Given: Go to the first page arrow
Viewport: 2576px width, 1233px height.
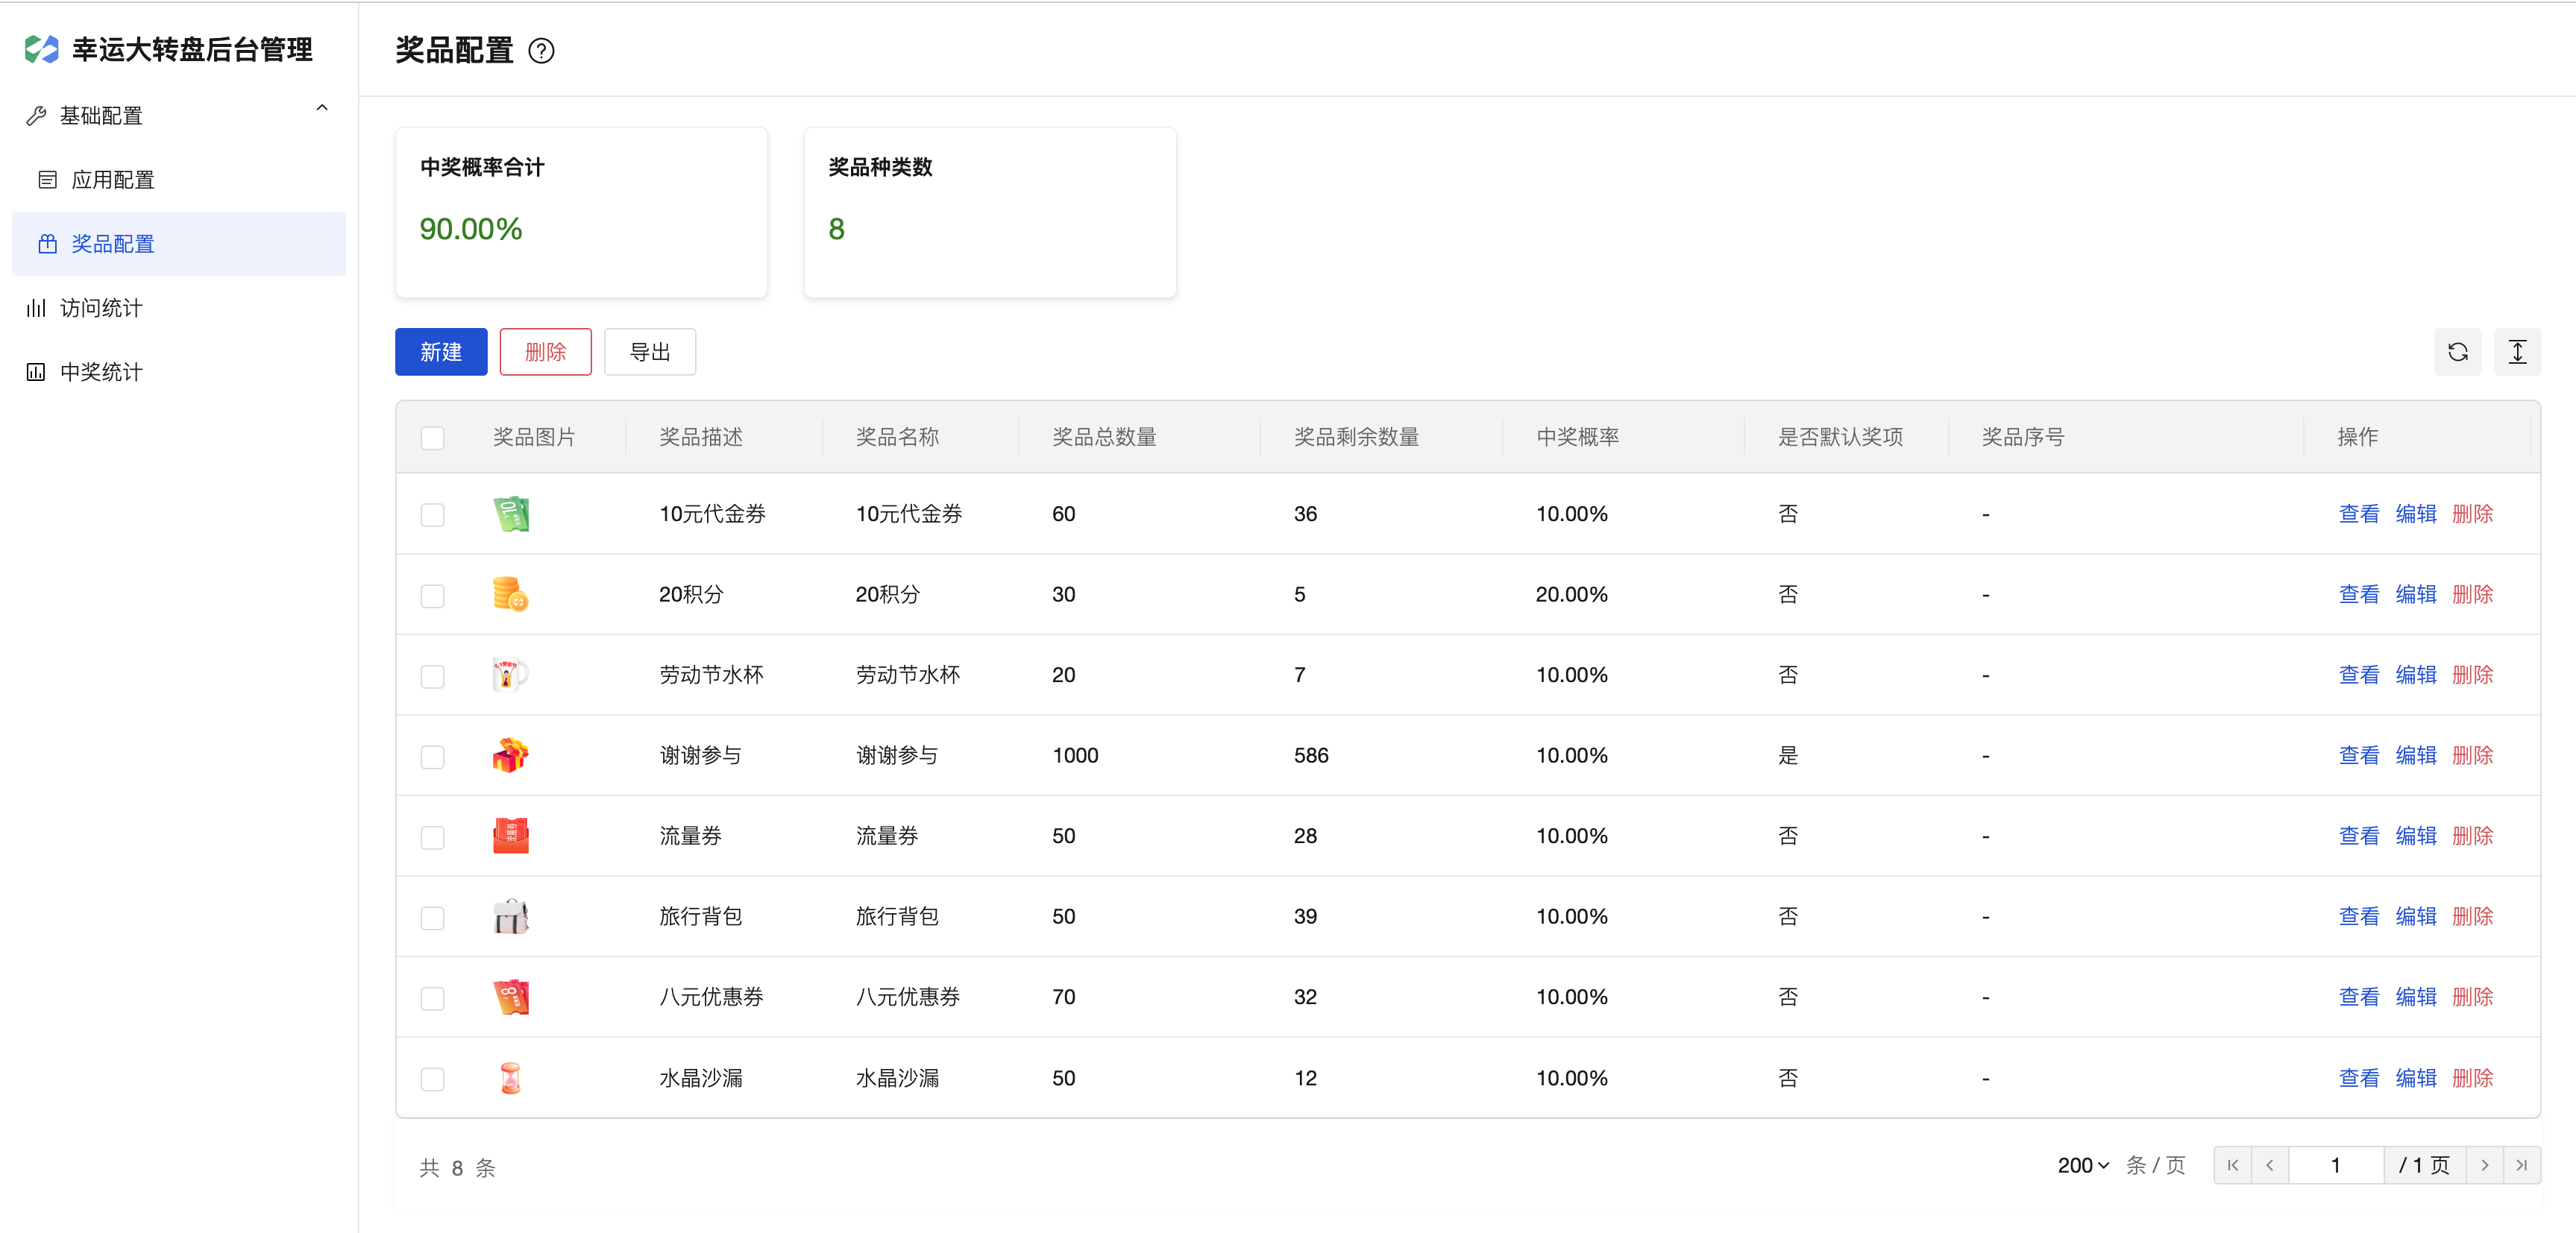Looking at the screenshot, I should (2233, 1165).
